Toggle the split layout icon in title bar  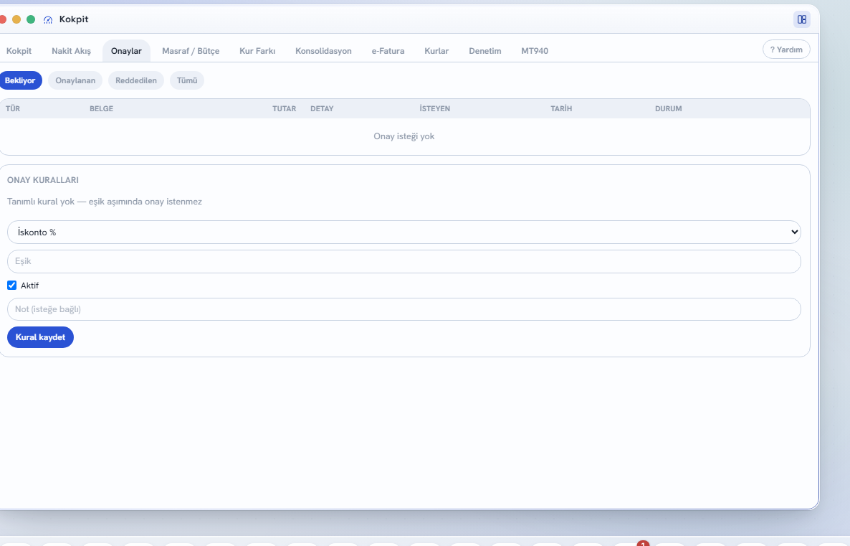tap(802, 19)
